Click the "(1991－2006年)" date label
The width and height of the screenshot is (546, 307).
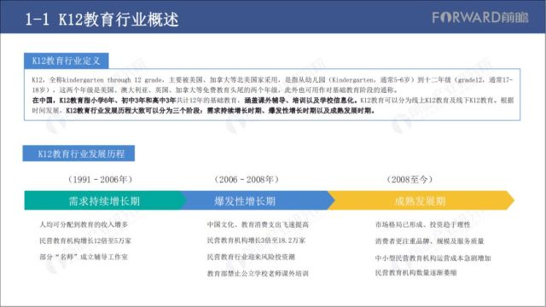(x=101, y=180)
